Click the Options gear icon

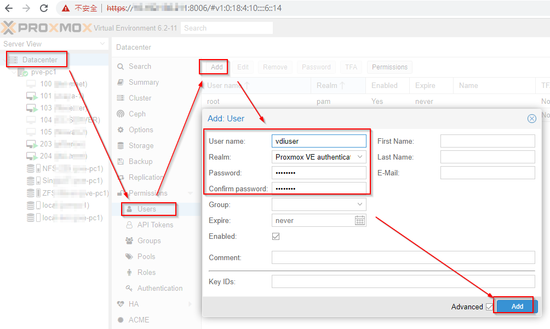pos(121,130)
